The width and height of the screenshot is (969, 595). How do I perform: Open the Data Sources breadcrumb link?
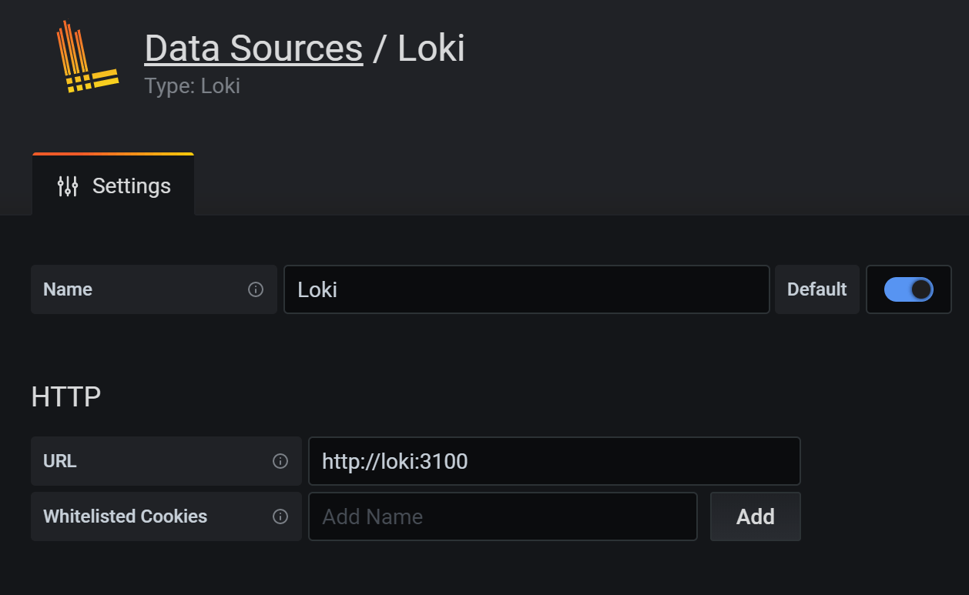(253, 48)
